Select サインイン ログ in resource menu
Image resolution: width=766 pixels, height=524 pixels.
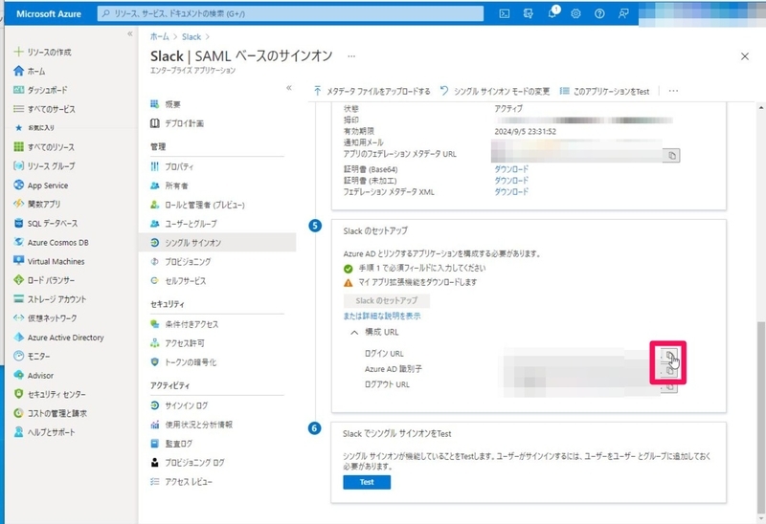[179, 405]
